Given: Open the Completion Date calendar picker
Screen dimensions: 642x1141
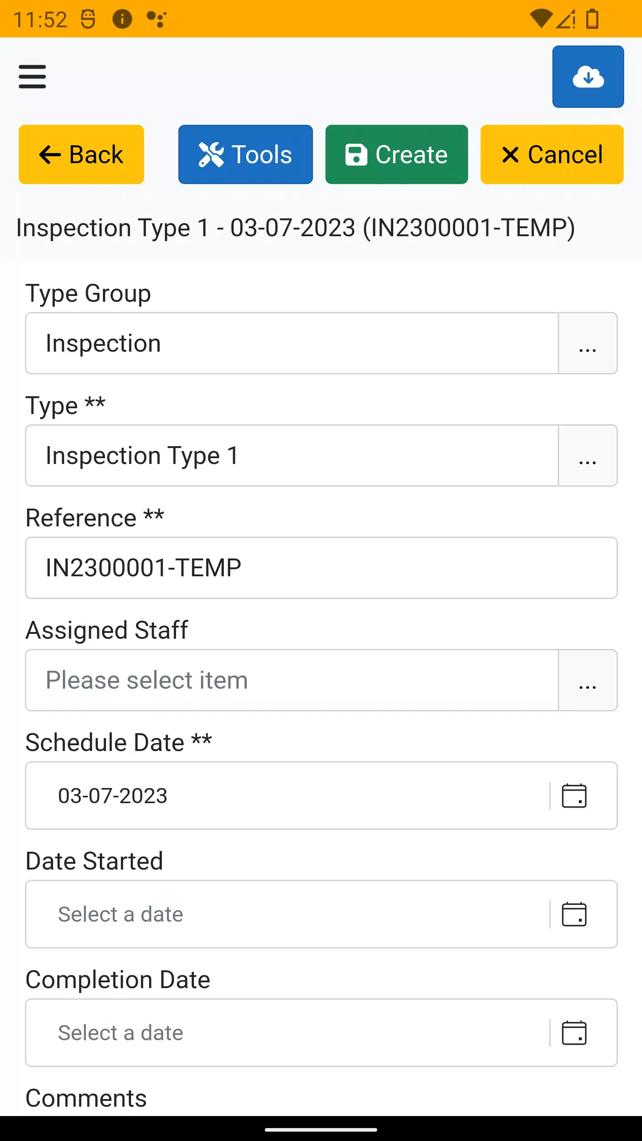Looking at the screenshot, I should 574,1033.
